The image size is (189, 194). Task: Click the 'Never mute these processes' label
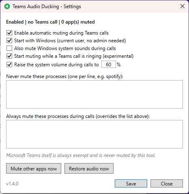point(65,76)
